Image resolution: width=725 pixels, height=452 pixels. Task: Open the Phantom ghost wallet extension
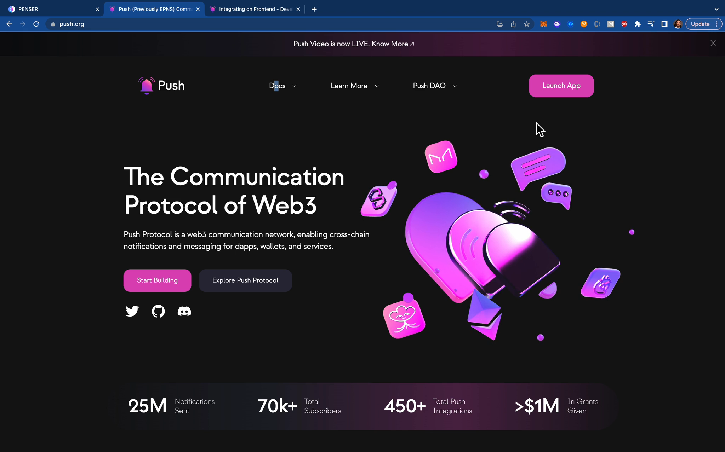tap(557, 24)
